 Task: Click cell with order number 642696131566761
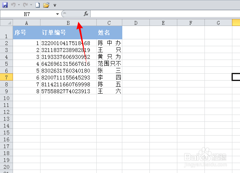coord(68,64)
